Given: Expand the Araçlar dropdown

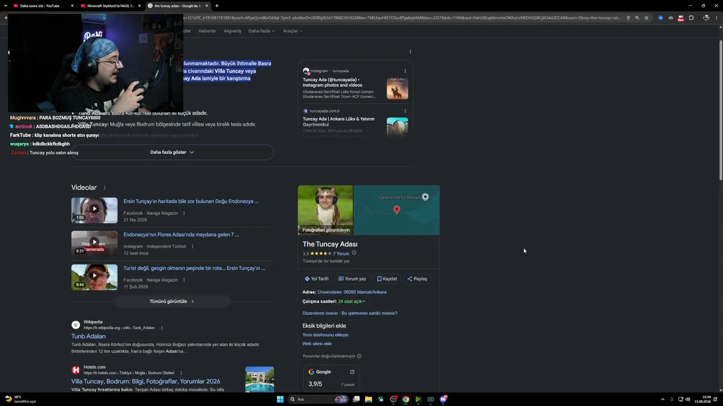Looking at the screenshot, I should (x=293, y=31).
